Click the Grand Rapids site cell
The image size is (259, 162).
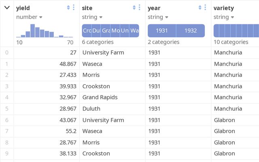100,97
